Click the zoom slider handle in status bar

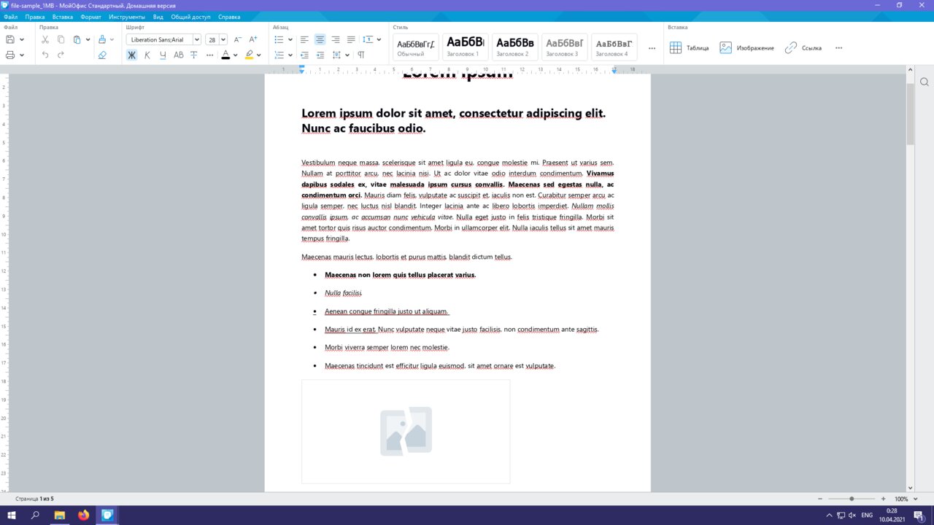(x=852, y=499)
